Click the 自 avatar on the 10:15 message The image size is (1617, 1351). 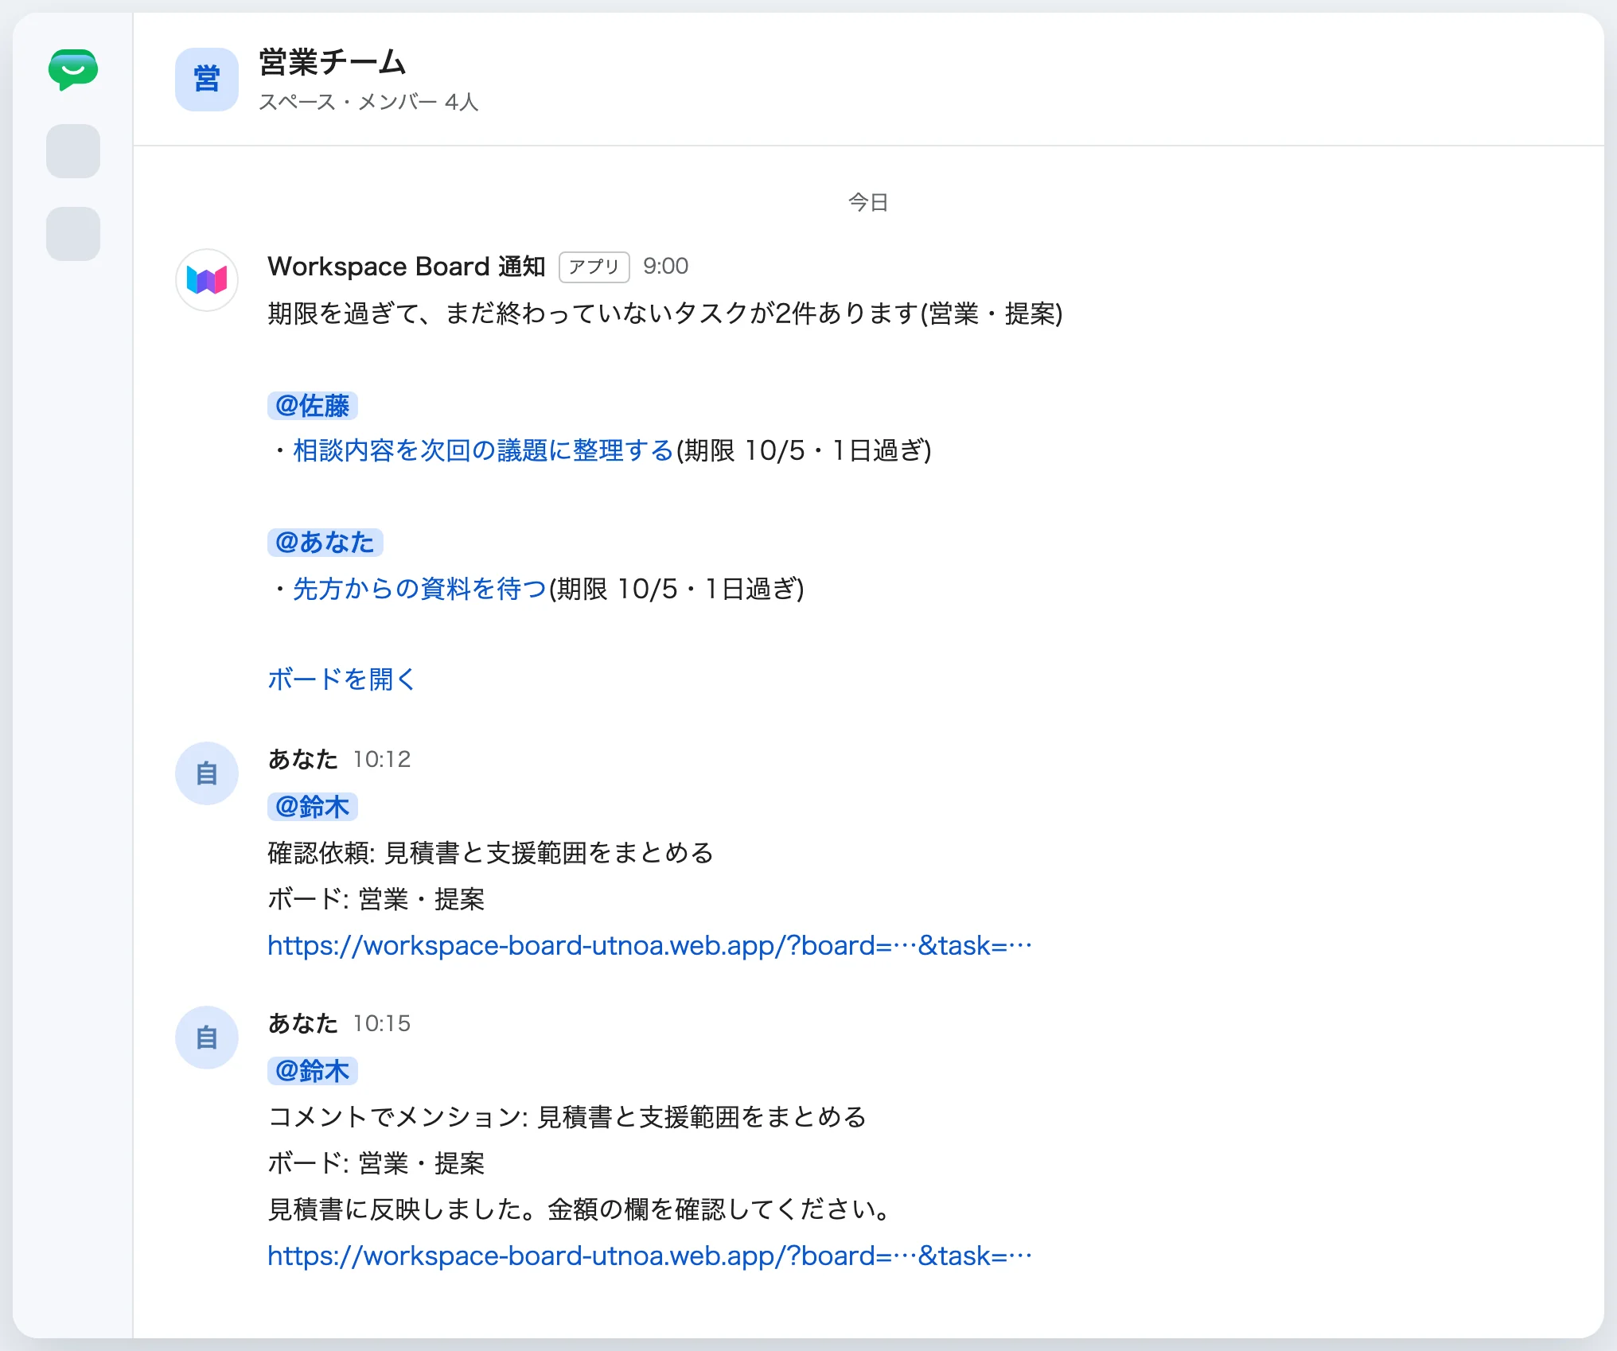[207, 1038]
